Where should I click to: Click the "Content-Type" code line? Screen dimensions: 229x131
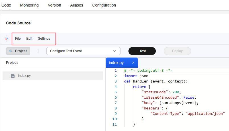click(188, 113)
